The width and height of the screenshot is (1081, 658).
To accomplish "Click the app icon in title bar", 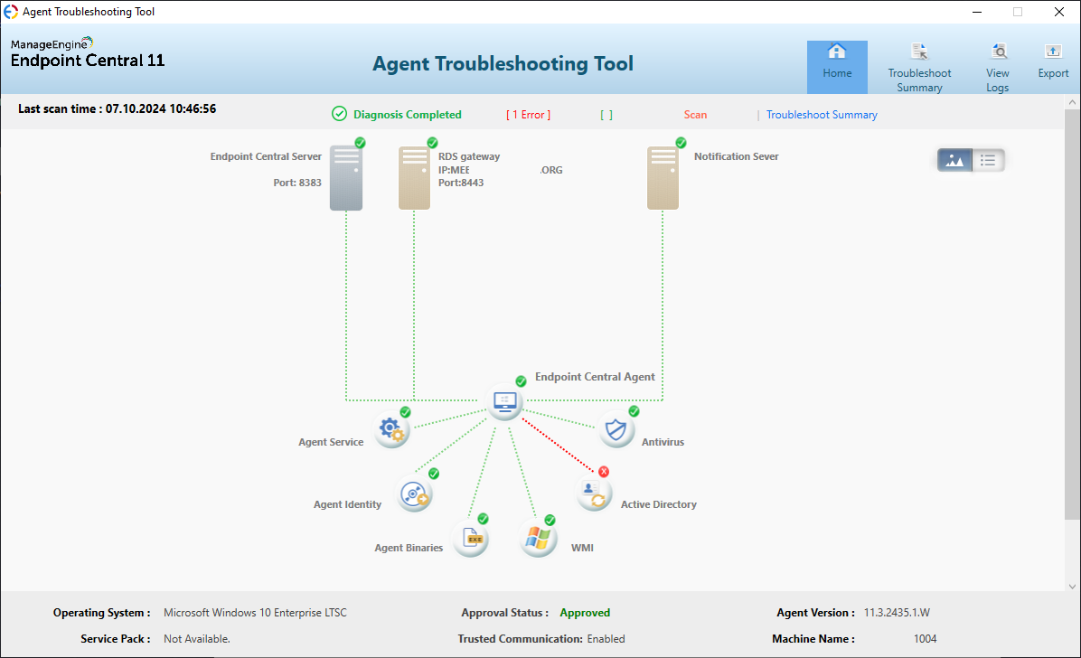I will (x=11, y=12).
